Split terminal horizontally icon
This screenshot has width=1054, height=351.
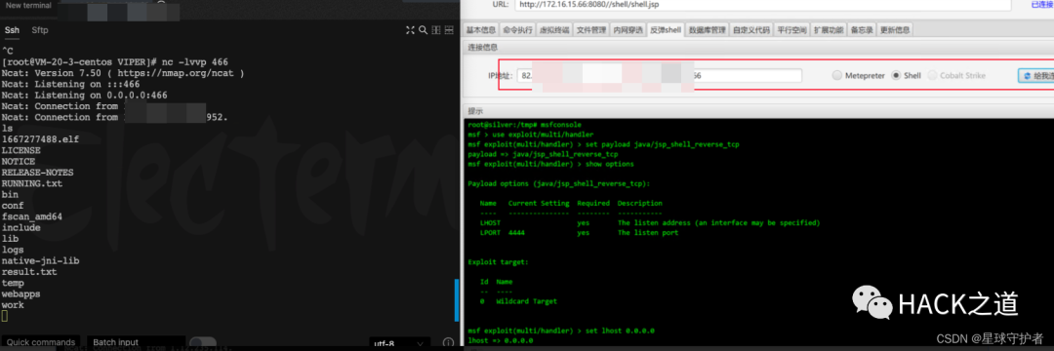pos(448,30)
